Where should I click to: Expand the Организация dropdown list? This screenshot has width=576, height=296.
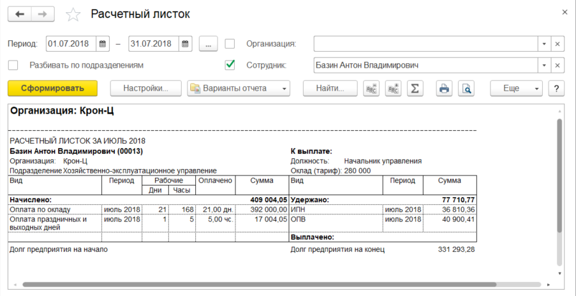(544, 44)
